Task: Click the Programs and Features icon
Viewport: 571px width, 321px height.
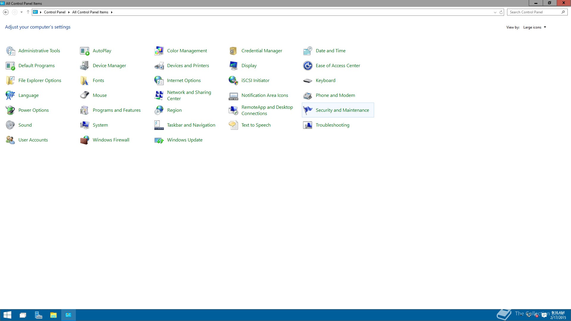Action: 85,110
